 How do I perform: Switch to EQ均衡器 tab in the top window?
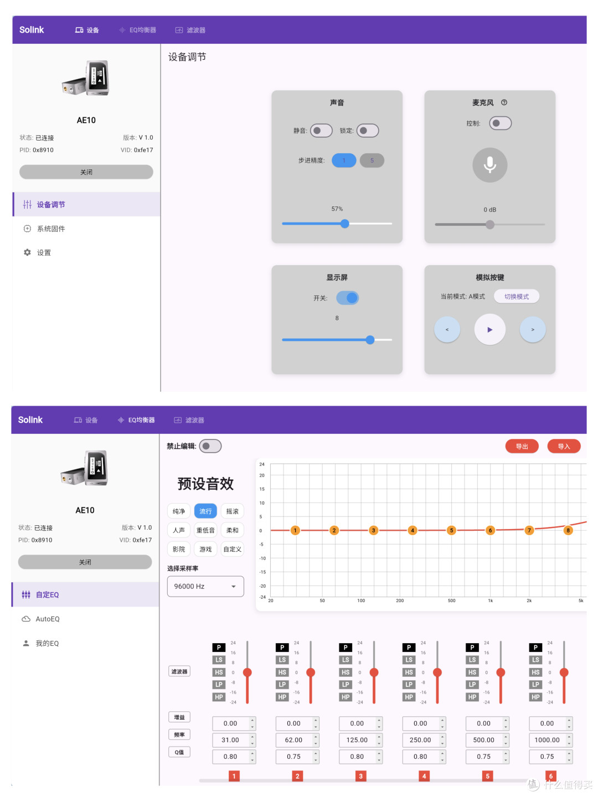(x=137, y=30)
